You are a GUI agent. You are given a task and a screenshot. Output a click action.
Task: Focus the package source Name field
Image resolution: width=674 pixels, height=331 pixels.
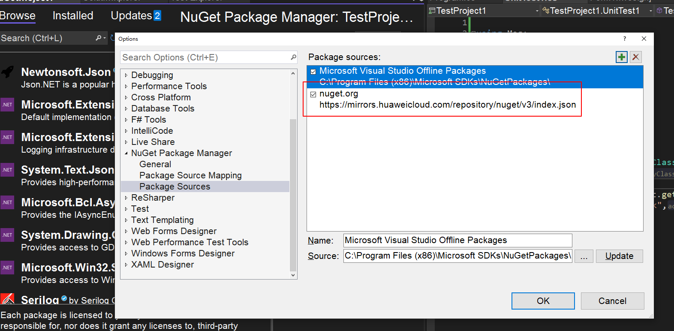coord(458,241)
